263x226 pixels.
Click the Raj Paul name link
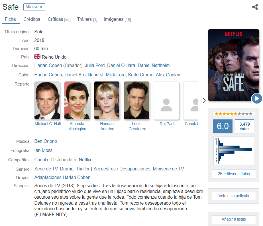pyautogui.click(x=167, y=124)
